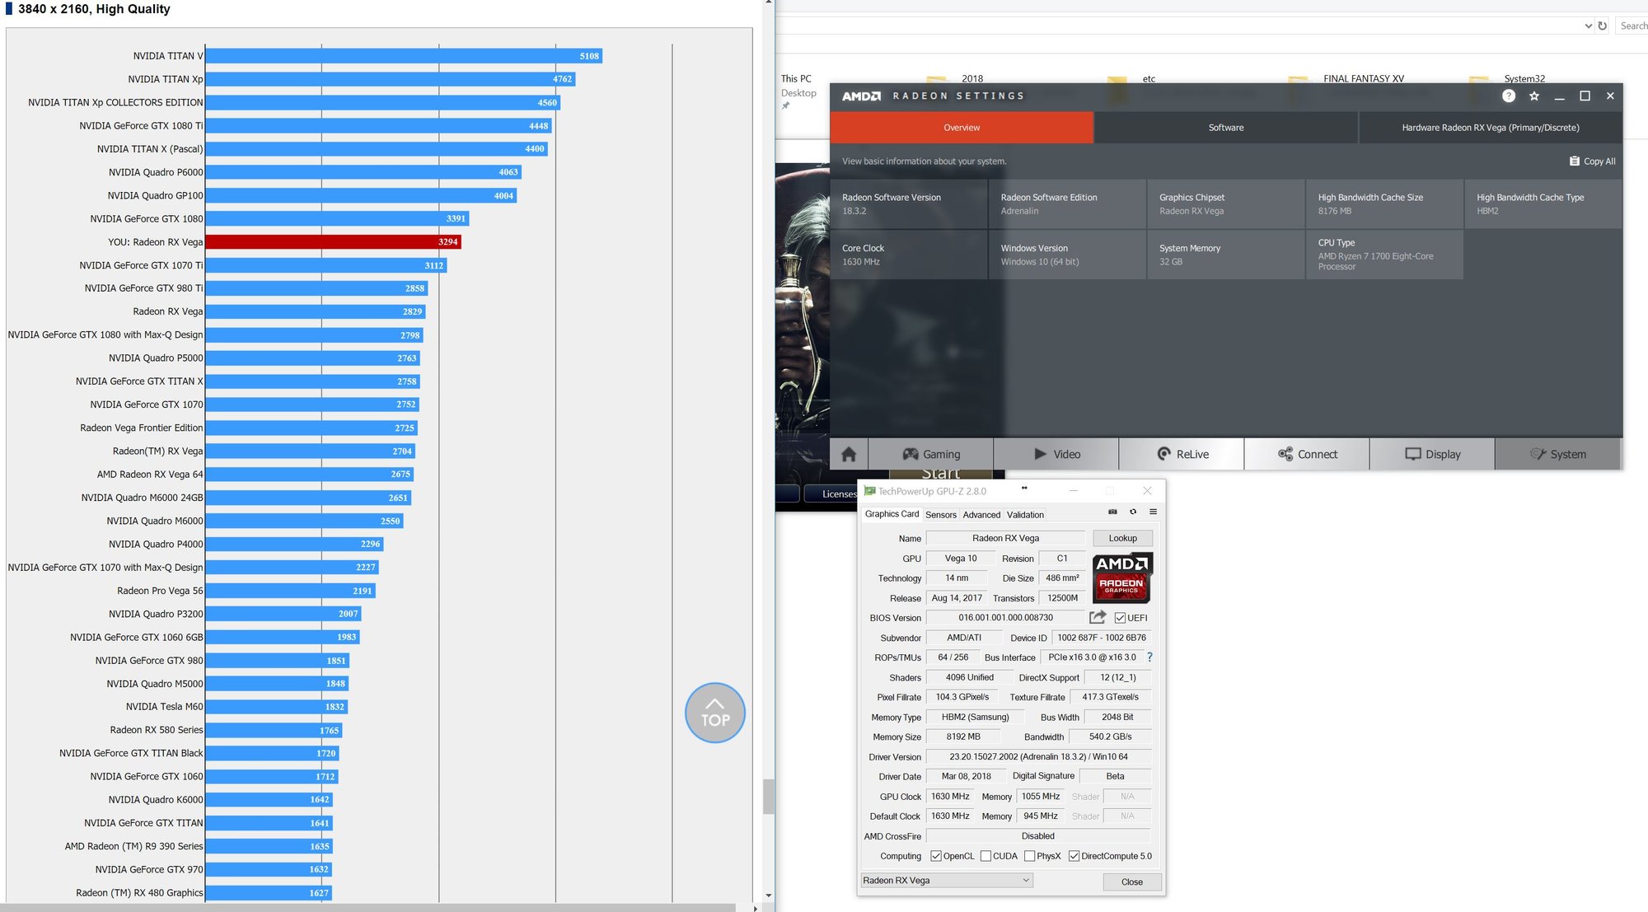This screenshot has height=912, width=1648.
Task: Click the Advanced tab in GPU-Z
Action: (981, 513)
